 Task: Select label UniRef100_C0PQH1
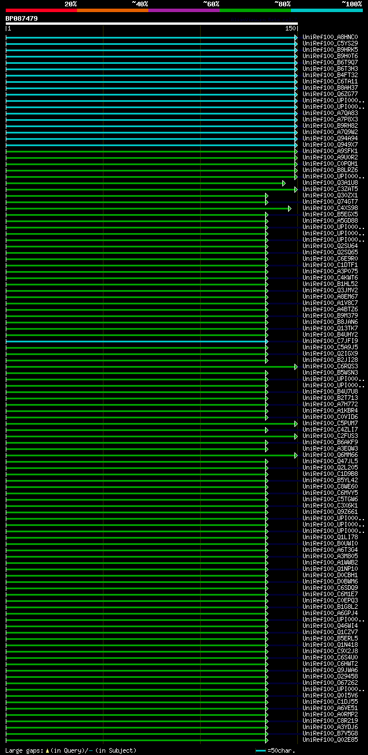(330, 163)
